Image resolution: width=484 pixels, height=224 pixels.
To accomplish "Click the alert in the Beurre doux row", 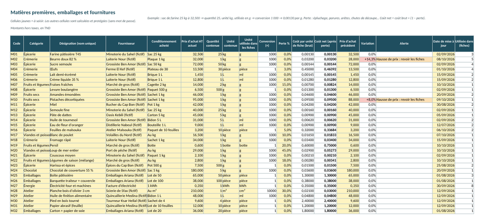I will pyautogui.click(x=404, y=59).
